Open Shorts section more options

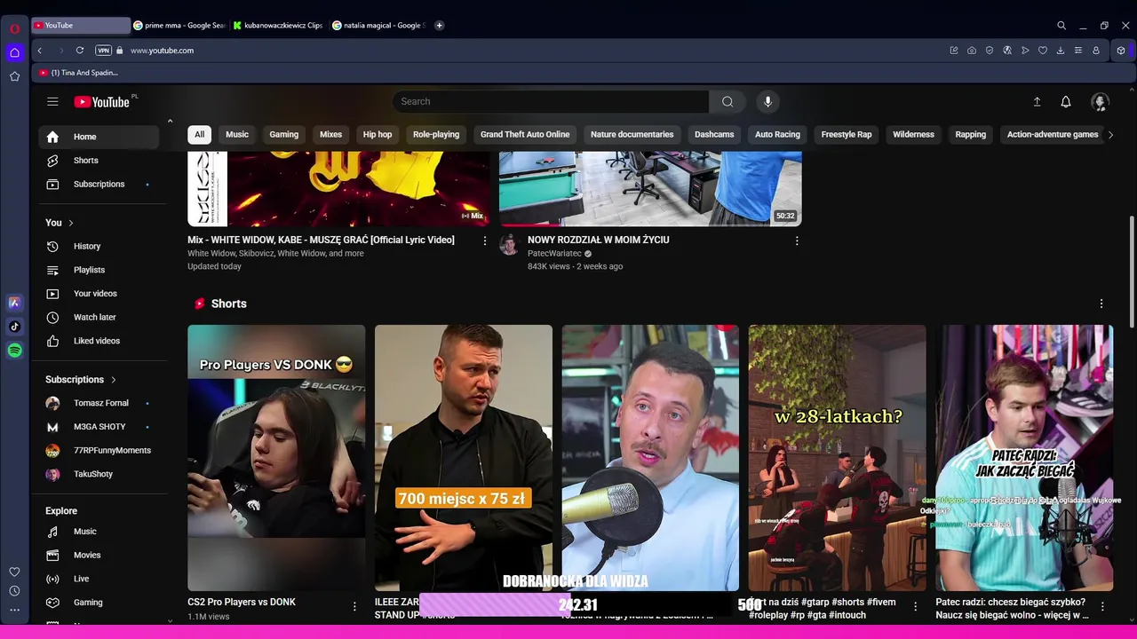tap(1101, 304)
